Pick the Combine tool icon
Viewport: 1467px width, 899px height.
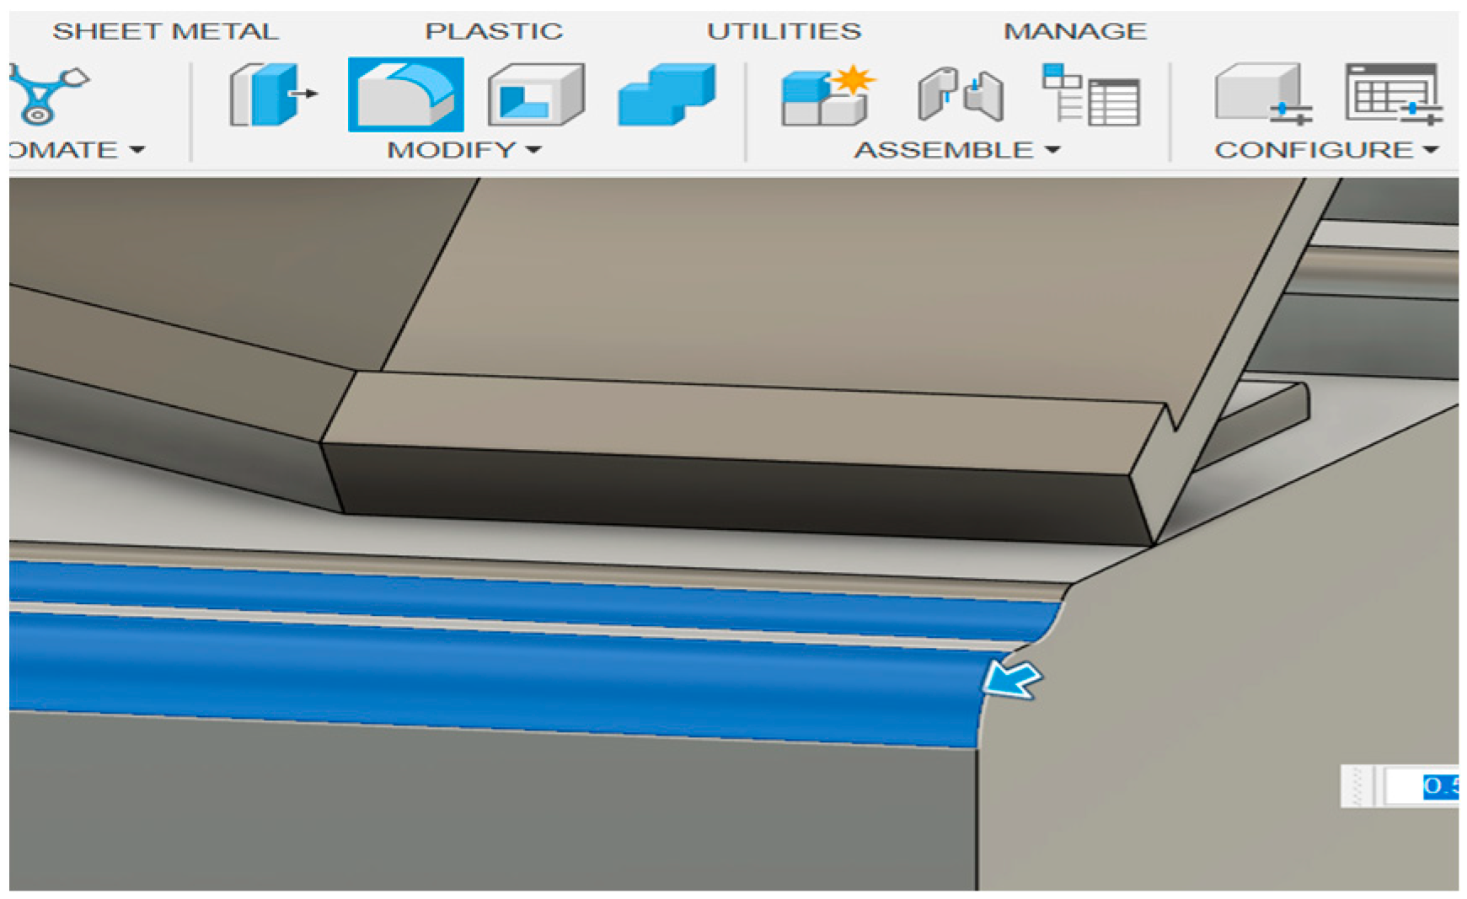point(666,95)
